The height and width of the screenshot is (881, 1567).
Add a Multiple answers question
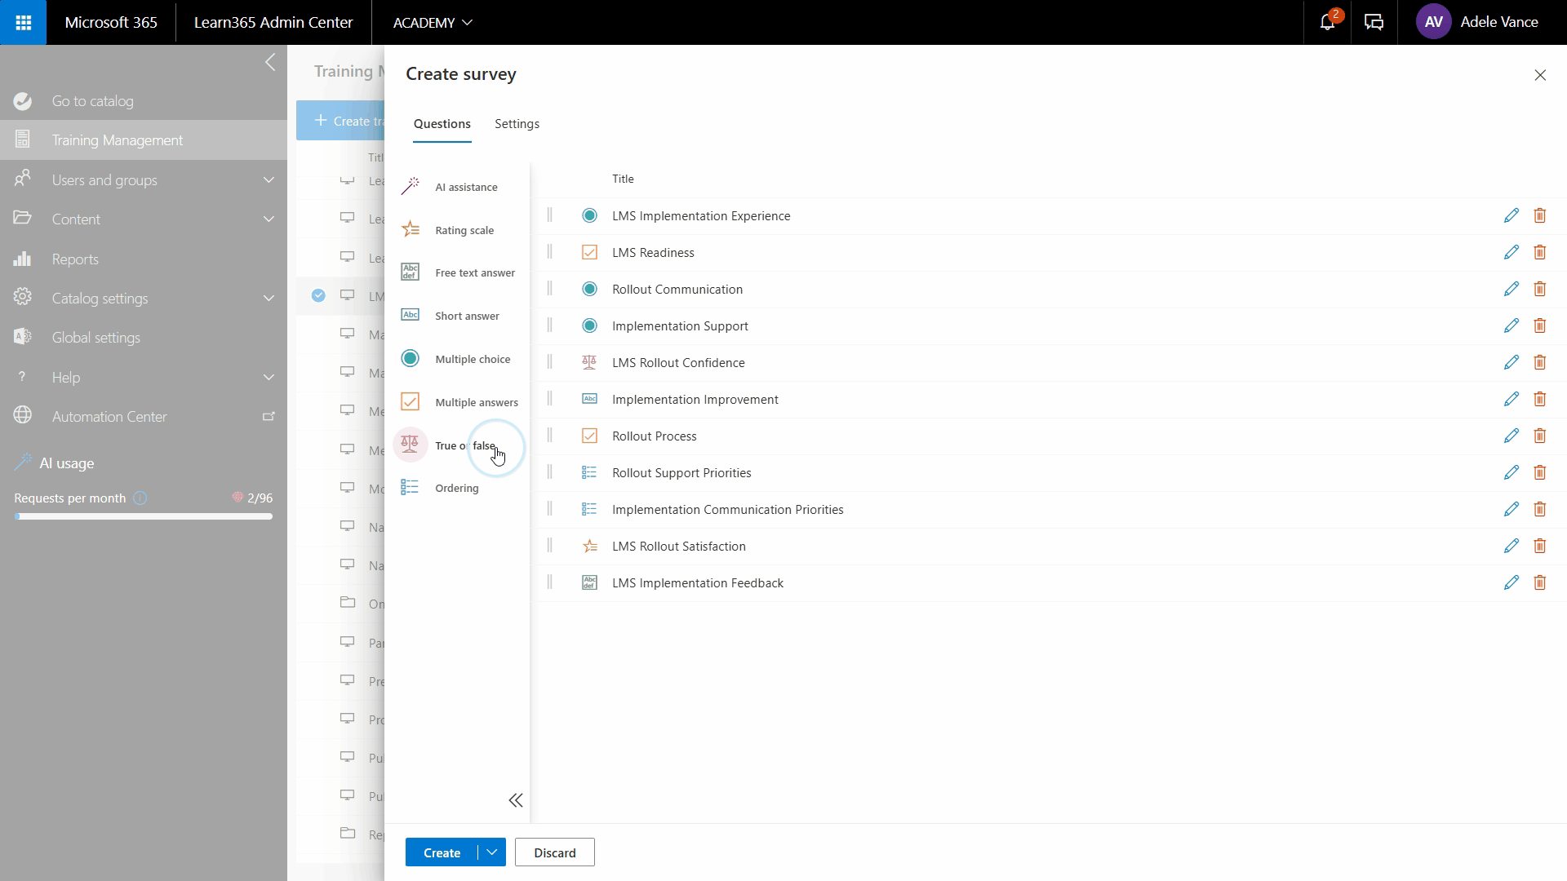pyautogui.click(x=457, y=402)
